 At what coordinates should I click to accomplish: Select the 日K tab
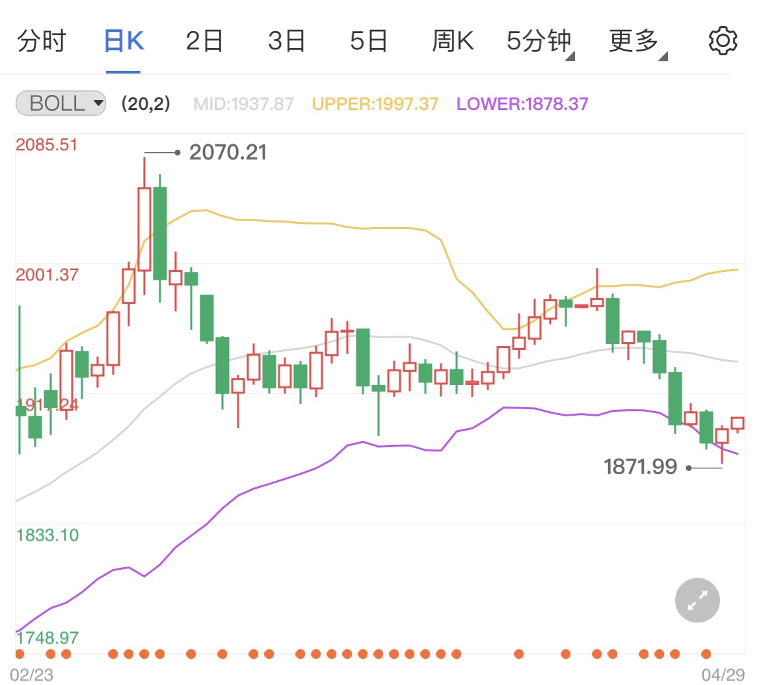pyautogui.click(x=124, y=41)
